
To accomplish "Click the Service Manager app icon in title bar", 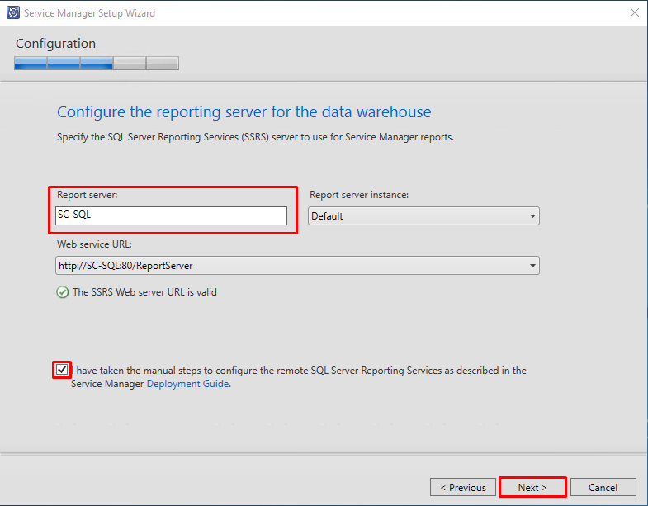I will 13,12.
